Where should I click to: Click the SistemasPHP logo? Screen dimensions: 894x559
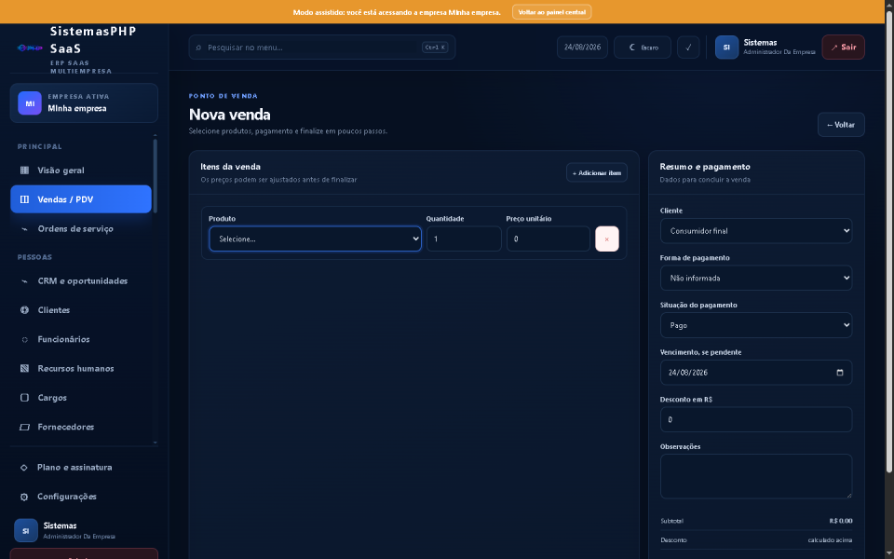point(30,48)
